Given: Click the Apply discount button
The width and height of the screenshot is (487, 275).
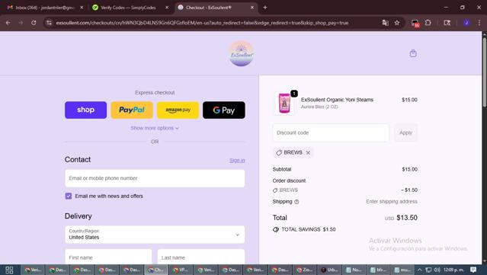Looking at the screenshot, I should click(405, 133).
